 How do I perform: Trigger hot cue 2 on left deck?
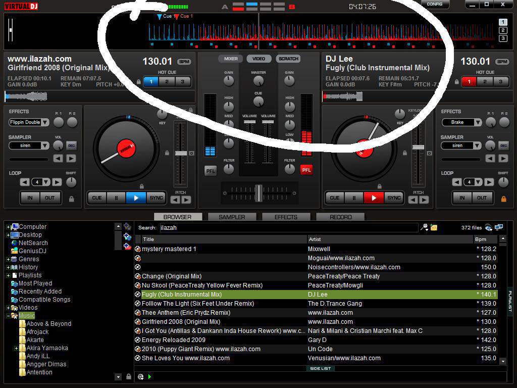[167, 81]
